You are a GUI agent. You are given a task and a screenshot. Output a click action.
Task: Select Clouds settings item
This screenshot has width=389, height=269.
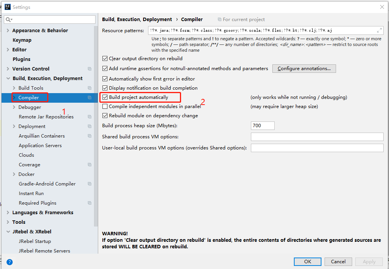[x=26, y=155]
